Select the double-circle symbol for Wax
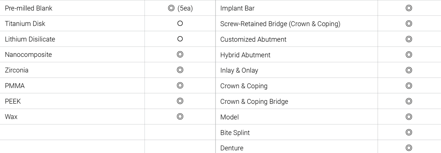Viewport: 441px width, 153px height. (180, 117)
